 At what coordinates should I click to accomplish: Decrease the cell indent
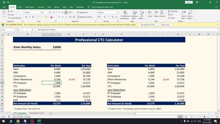(x=70, y=17)
